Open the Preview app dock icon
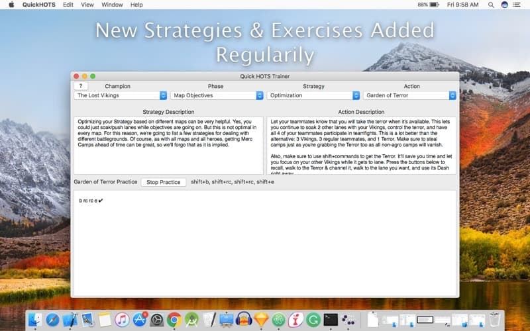The height and width of the screenshot is (331, 530). [87, 320]
